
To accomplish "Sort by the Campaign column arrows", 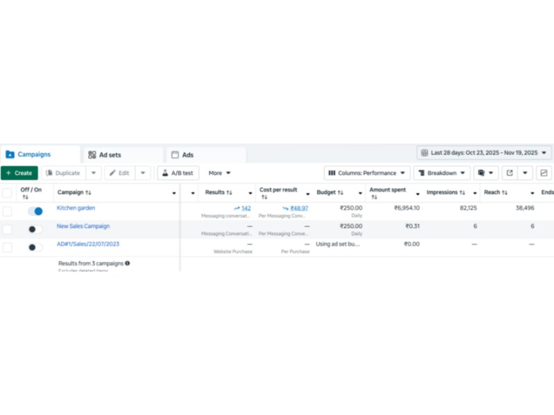I will (88, 192).
